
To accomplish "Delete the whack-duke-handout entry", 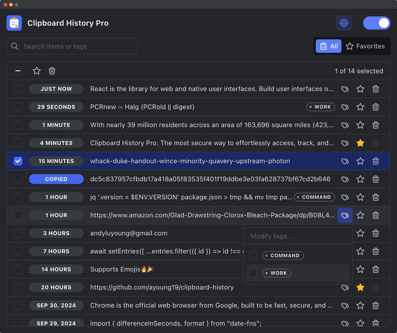I will (x=376, y=161).
